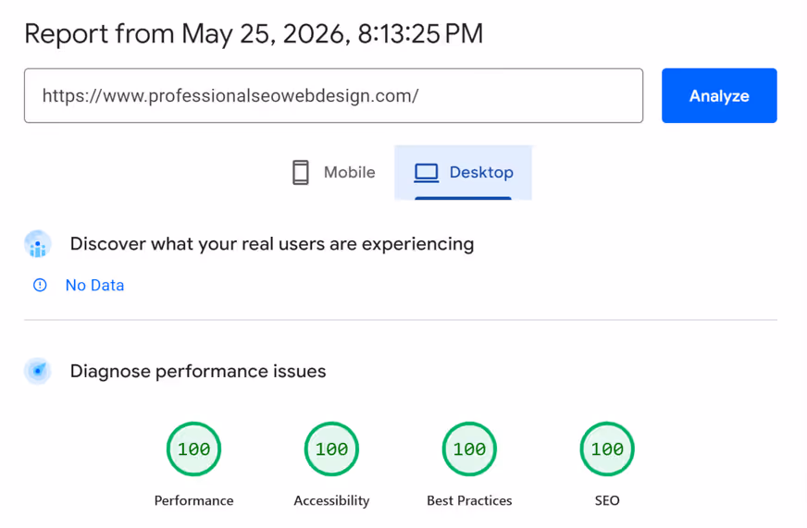
Task: Open the No Data link
Action: (x=94, y=286)
